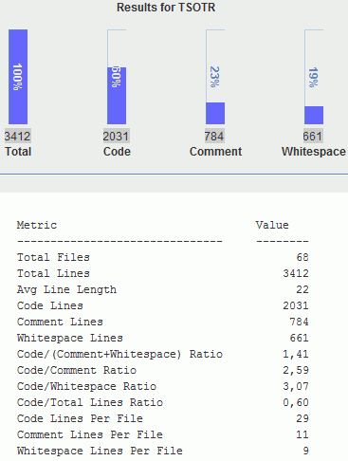348x461 pixels.
Task: Click the Code 60% progress bar
Action: click(x=117, y=77)
